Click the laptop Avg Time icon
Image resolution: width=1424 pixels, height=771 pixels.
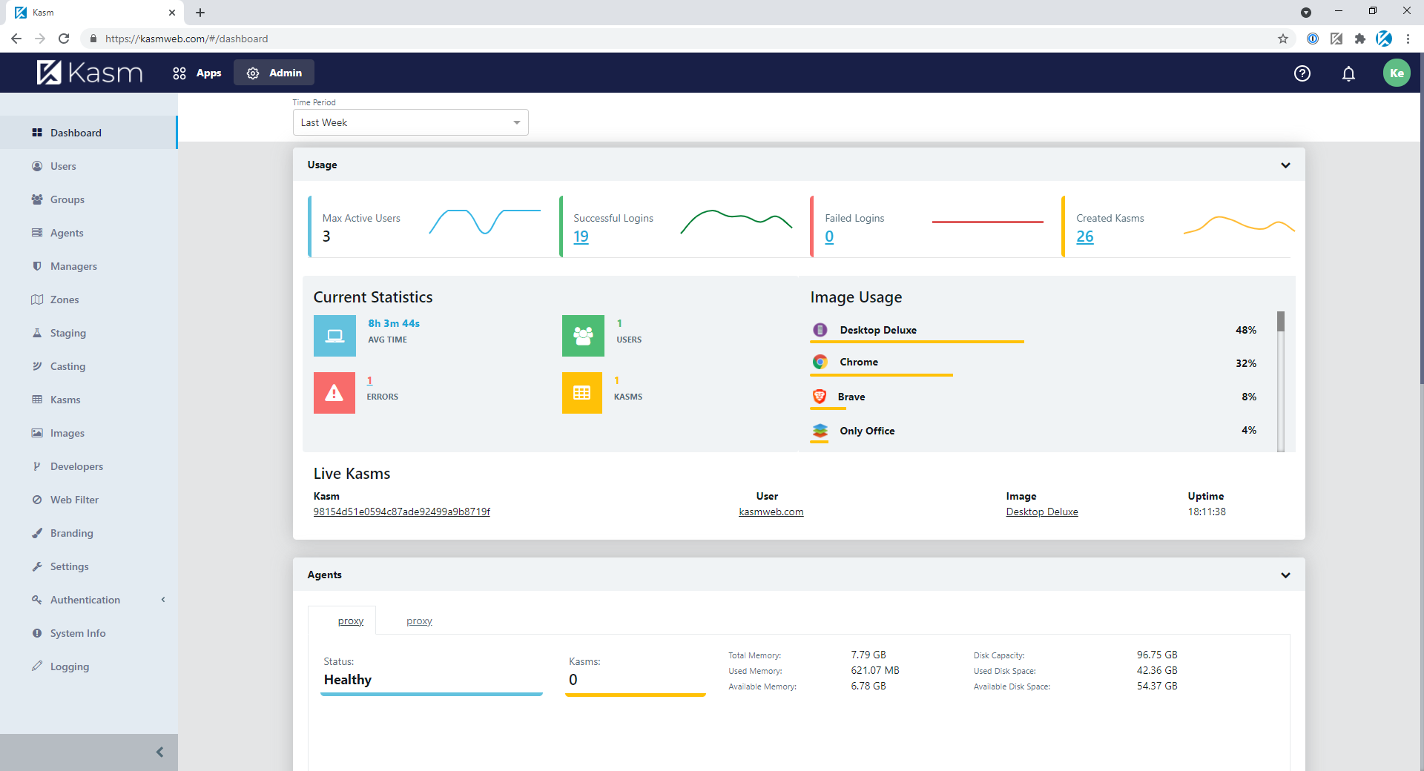(334, 336)
